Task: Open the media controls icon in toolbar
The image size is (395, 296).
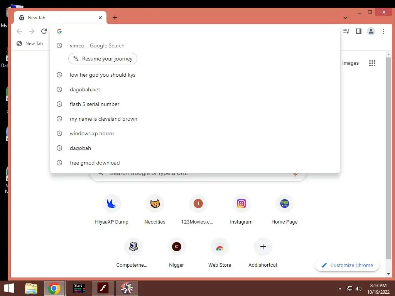Action: [x=346, y=31]
